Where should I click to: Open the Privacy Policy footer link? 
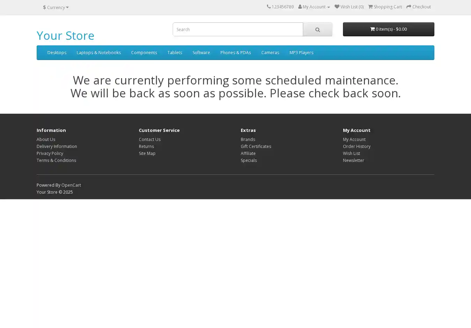point(50,153)
